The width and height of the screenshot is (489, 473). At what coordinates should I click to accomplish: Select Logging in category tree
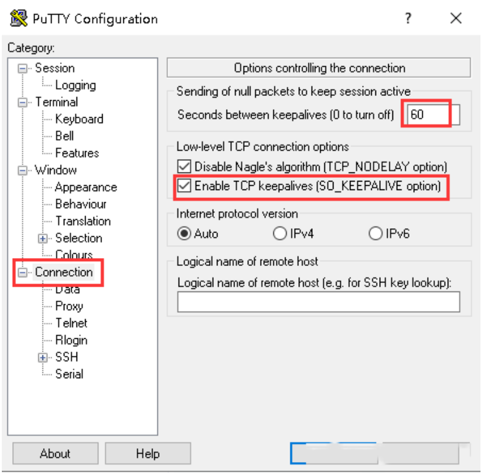75,86
